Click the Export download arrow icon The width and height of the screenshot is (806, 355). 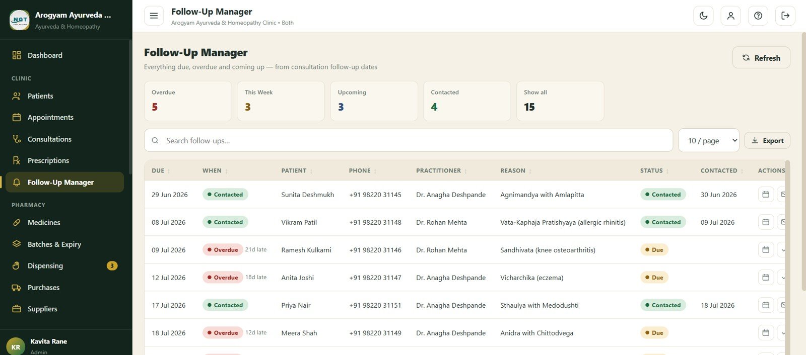click(755, 141)
